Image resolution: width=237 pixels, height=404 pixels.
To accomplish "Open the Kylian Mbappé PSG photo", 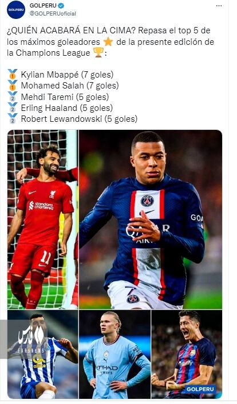I will [151, 220].
